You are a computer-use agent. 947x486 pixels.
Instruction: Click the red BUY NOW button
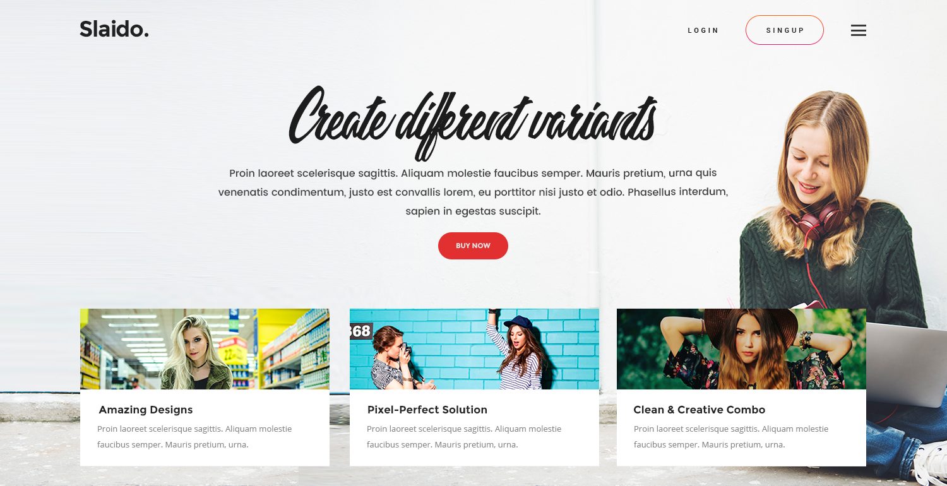click(x=473, y=246)
